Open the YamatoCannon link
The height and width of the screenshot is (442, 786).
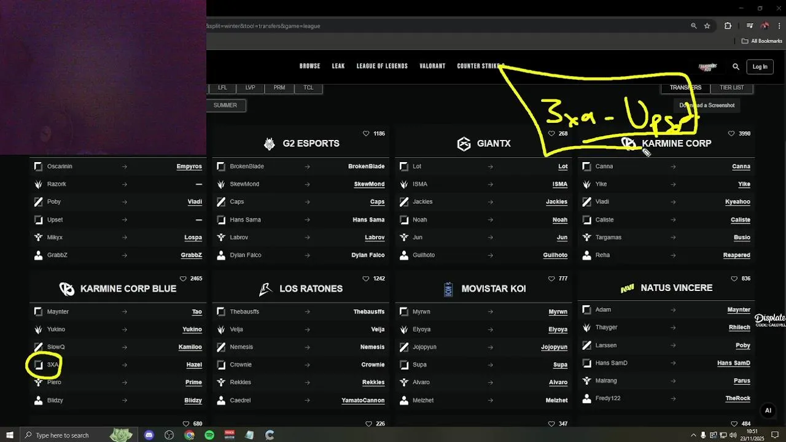click(363, 400)
